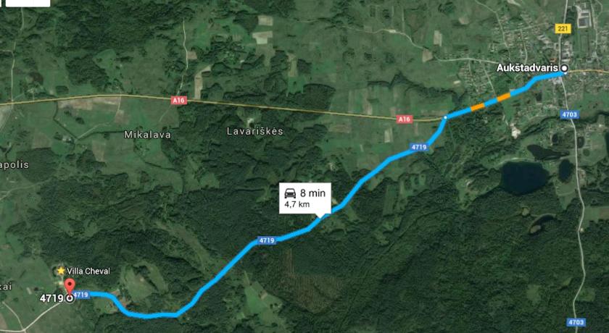The height and width of the screenshot is (333, 609).
Task: Click the car icon in the route popup
Action: [x=290, y=193]
